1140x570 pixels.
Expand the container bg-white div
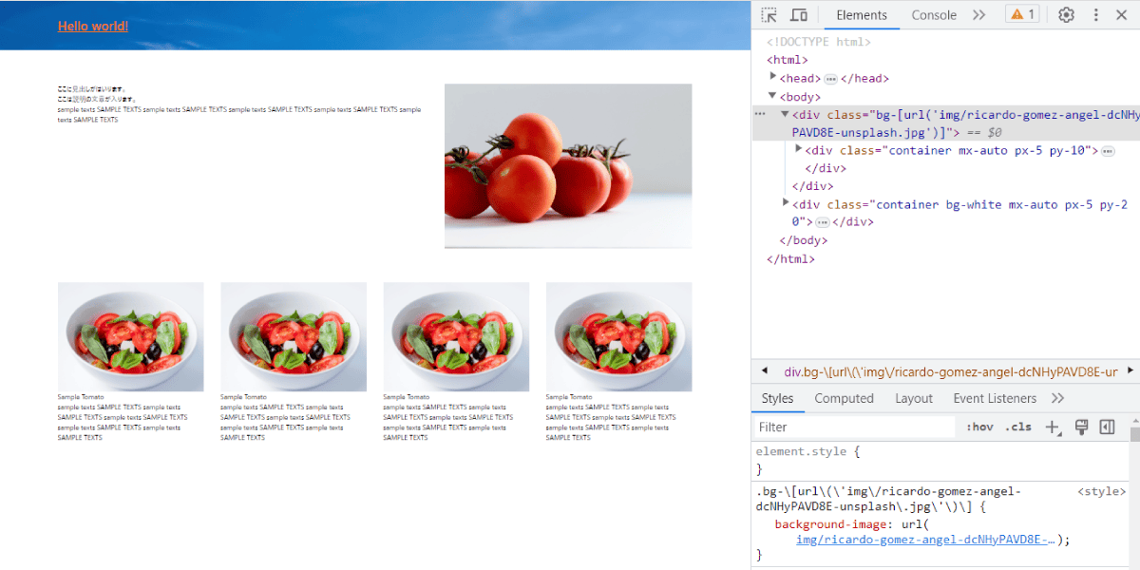click(x=786, y=203)
